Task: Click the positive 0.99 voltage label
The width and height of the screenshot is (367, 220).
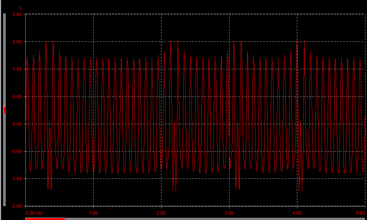Action: [17, 97]
